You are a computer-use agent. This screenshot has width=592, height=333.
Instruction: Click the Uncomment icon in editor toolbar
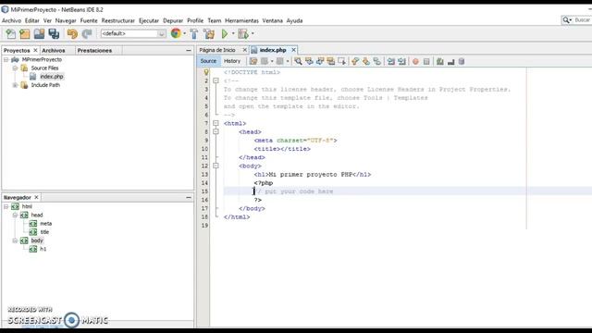tap(450, 61)
